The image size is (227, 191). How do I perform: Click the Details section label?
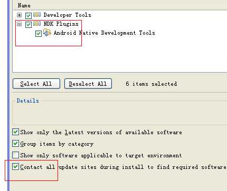tap(28, 100)
